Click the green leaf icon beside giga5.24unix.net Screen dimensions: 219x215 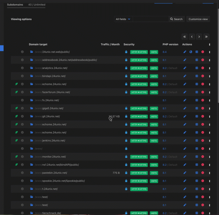pyautogui.click(x=16, y=108)
